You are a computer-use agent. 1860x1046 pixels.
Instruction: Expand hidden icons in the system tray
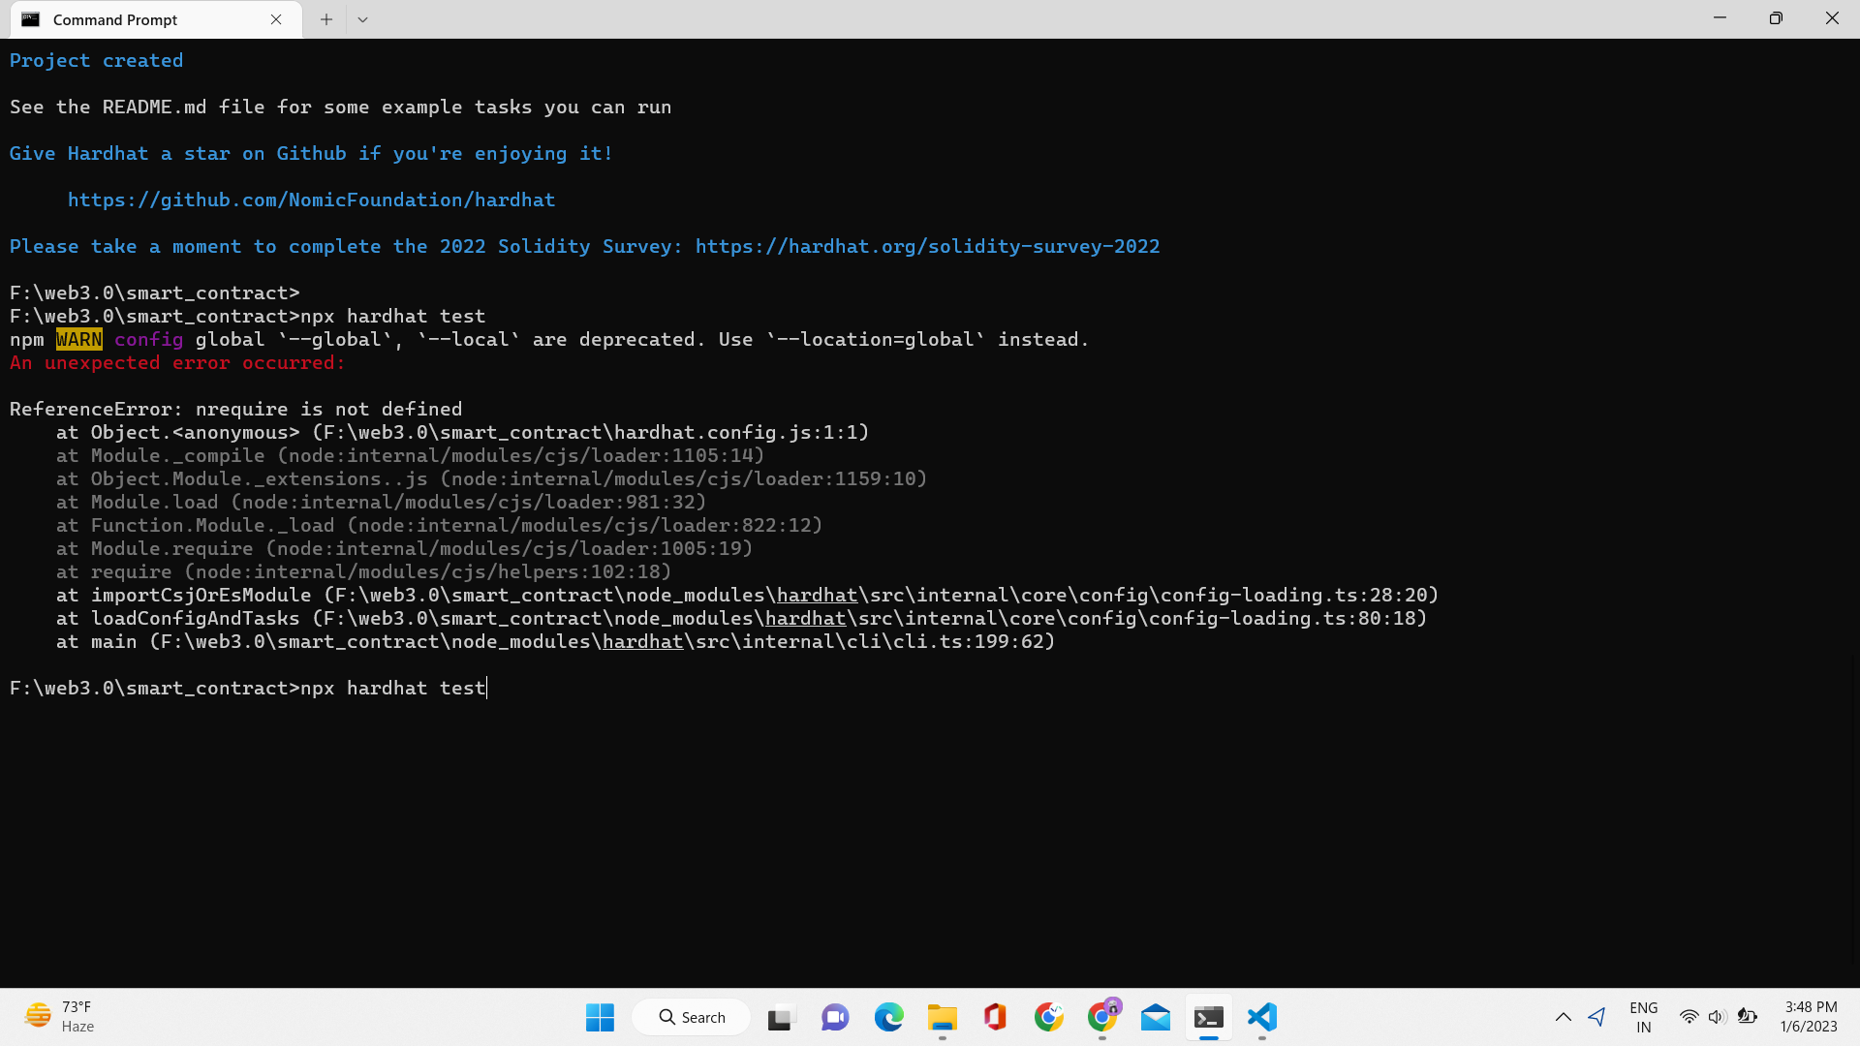pyautogui.click(x=1563, y=1017)
